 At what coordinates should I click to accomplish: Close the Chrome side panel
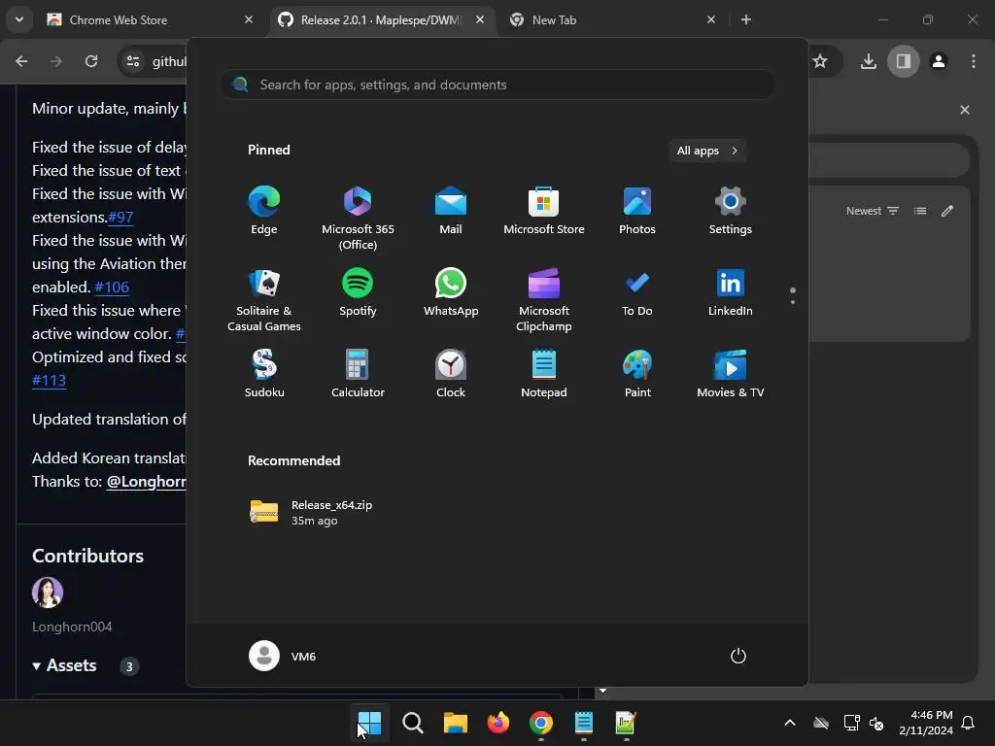[965, 110]
